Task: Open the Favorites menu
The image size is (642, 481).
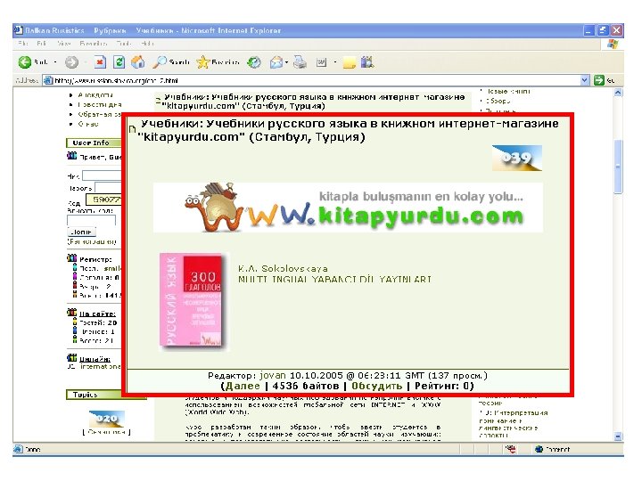Action: coord(93,43)
